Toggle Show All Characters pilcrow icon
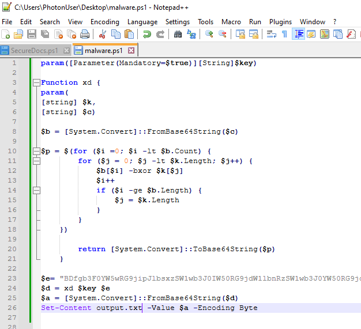 284,35
